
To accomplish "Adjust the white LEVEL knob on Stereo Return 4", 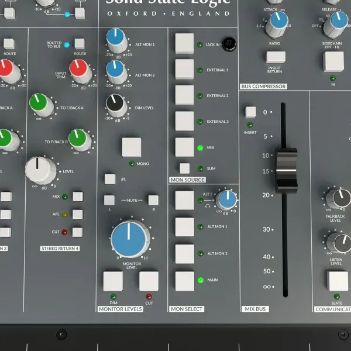I will (x=41, y=171).
